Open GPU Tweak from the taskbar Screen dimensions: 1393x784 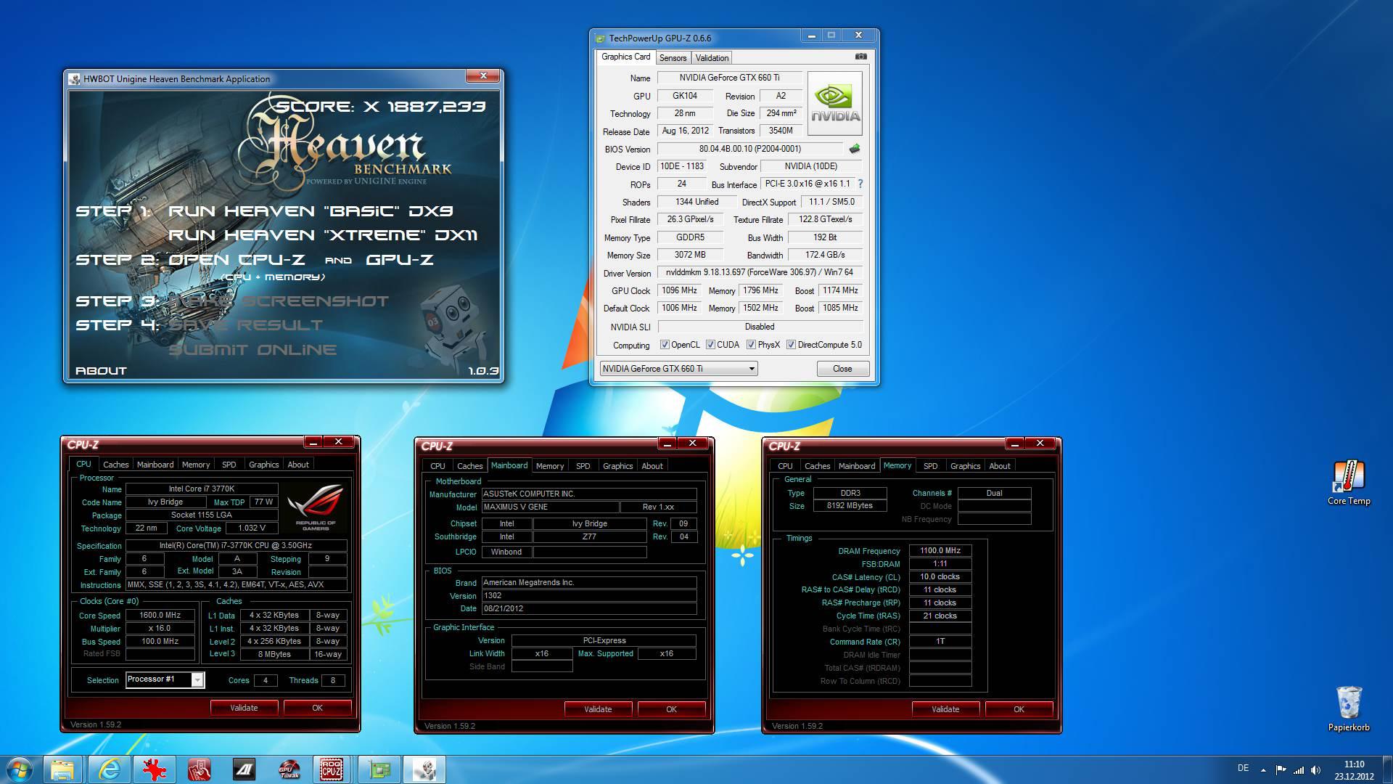coord(289,769)
